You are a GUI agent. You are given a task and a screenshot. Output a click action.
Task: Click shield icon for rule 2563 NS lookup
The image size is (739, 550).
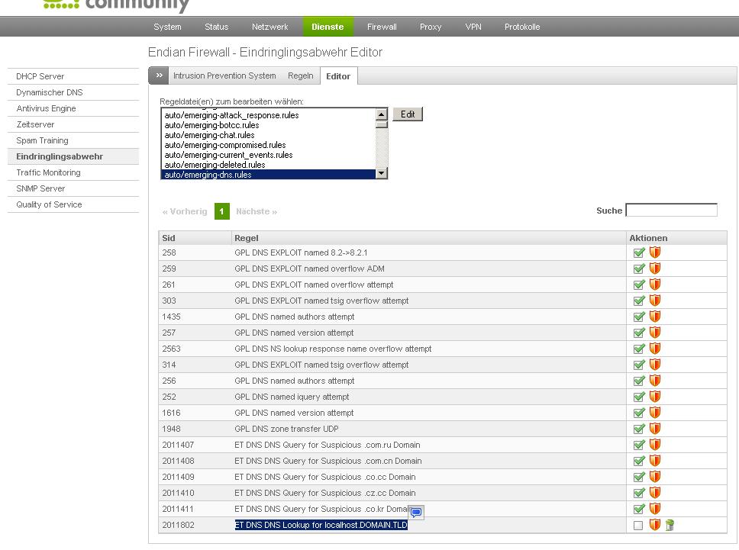tap(654, 349)
